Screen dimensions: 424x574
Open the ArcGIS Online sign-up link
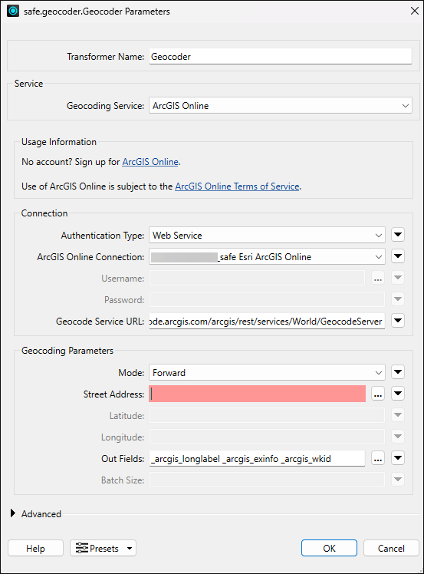point(150,162)
